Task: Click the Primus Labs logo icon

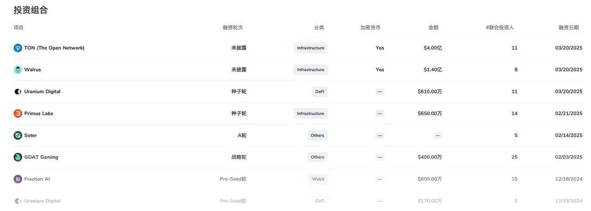Action: pyautogui.click(x=18, y=113)
